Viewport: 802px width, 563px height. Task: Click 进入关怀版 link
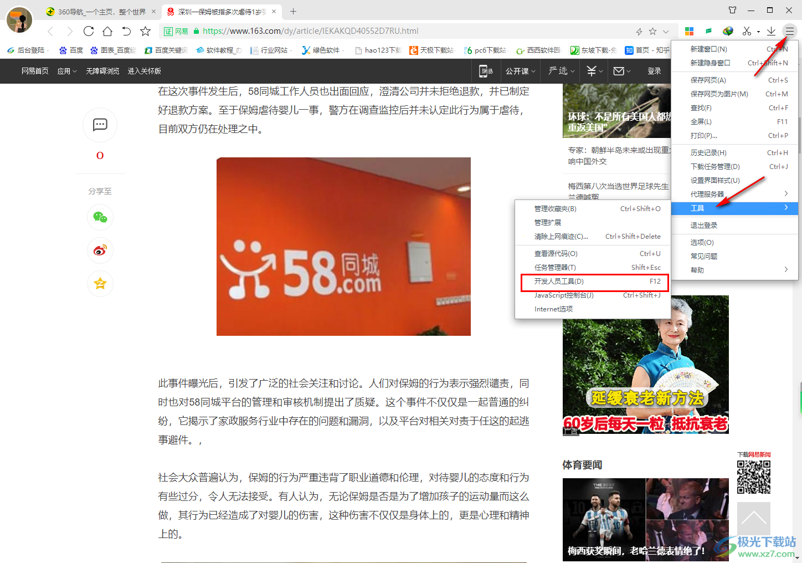(x=144, y=71)
